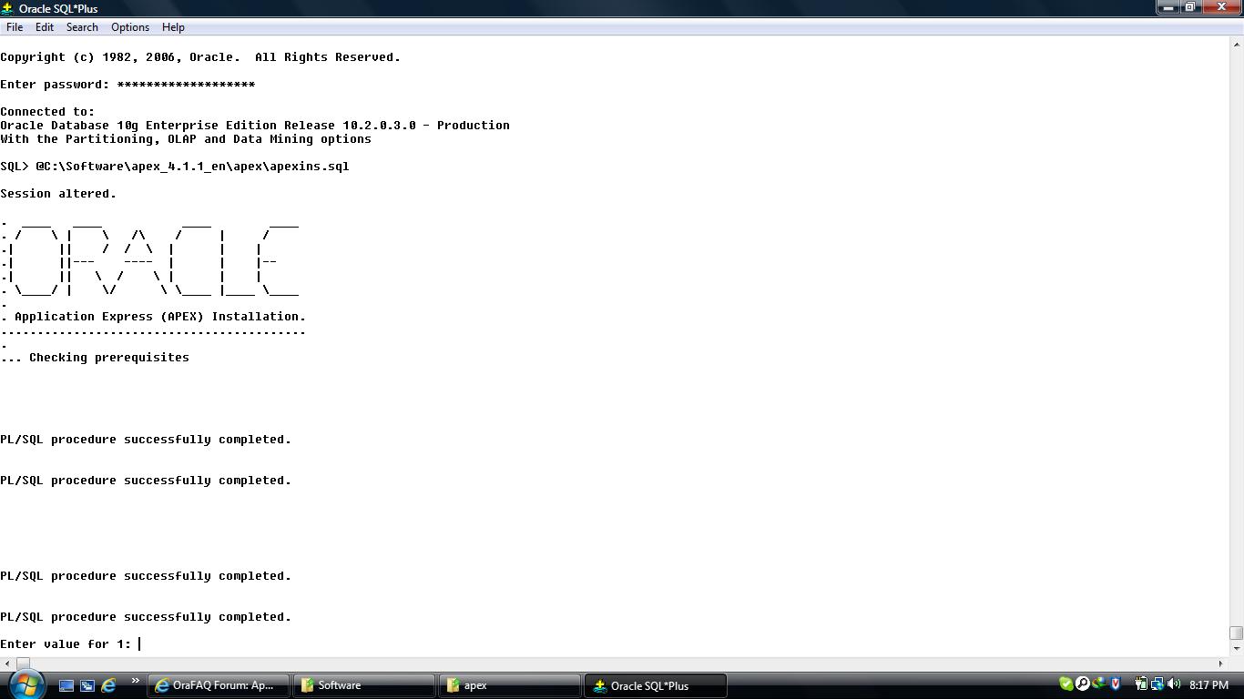1244x699 pixels.
Task: Click the Internet Download Manager tray icon
Action: pyautogui.click(x=1099, y=684)
